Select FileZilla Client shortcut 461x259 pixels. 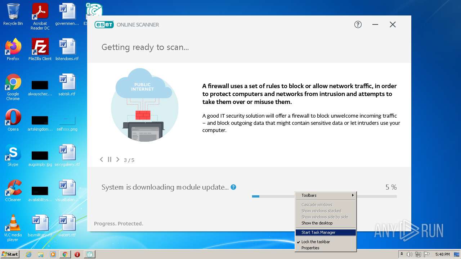pyautogui.click(x=40, y=49)
